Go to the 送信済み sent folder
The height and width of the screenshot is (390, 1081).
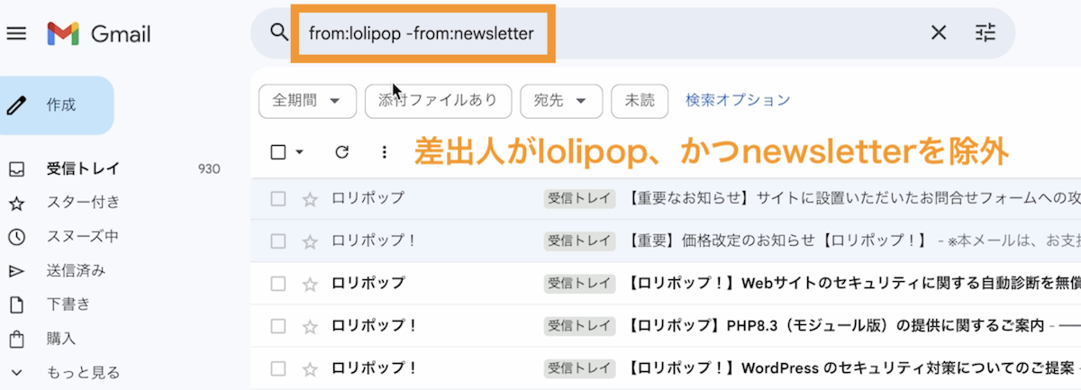pyautogui.click(x=76, y=270)
